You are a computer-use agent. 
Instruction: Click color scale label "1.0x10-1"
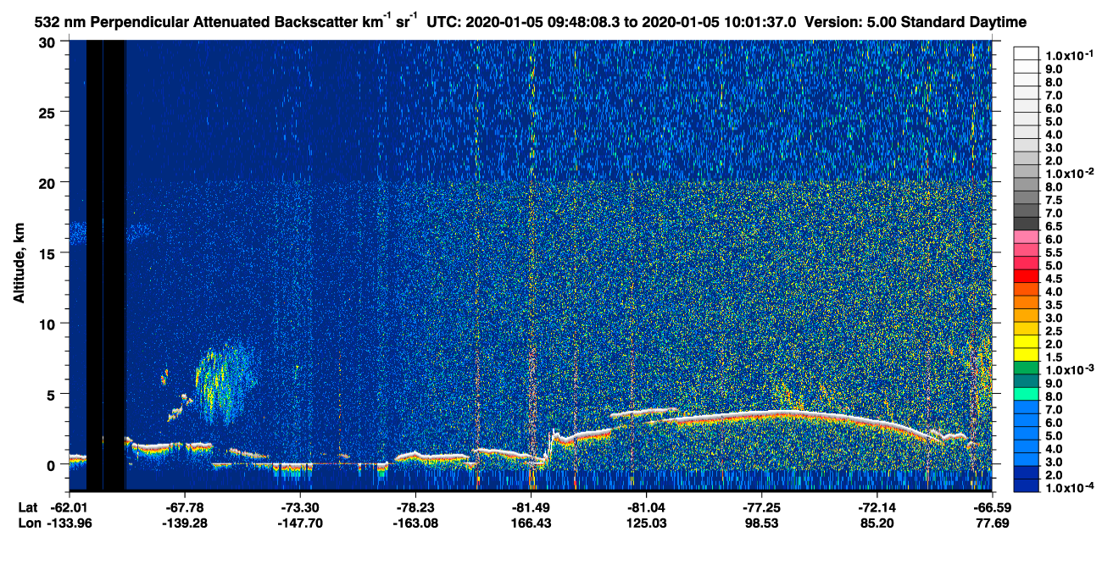1068,56
